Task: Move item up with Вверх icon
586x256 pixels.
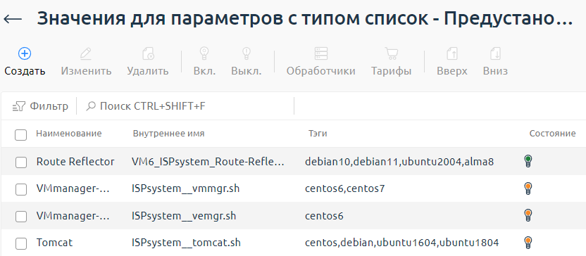Action: click(452, 53)
